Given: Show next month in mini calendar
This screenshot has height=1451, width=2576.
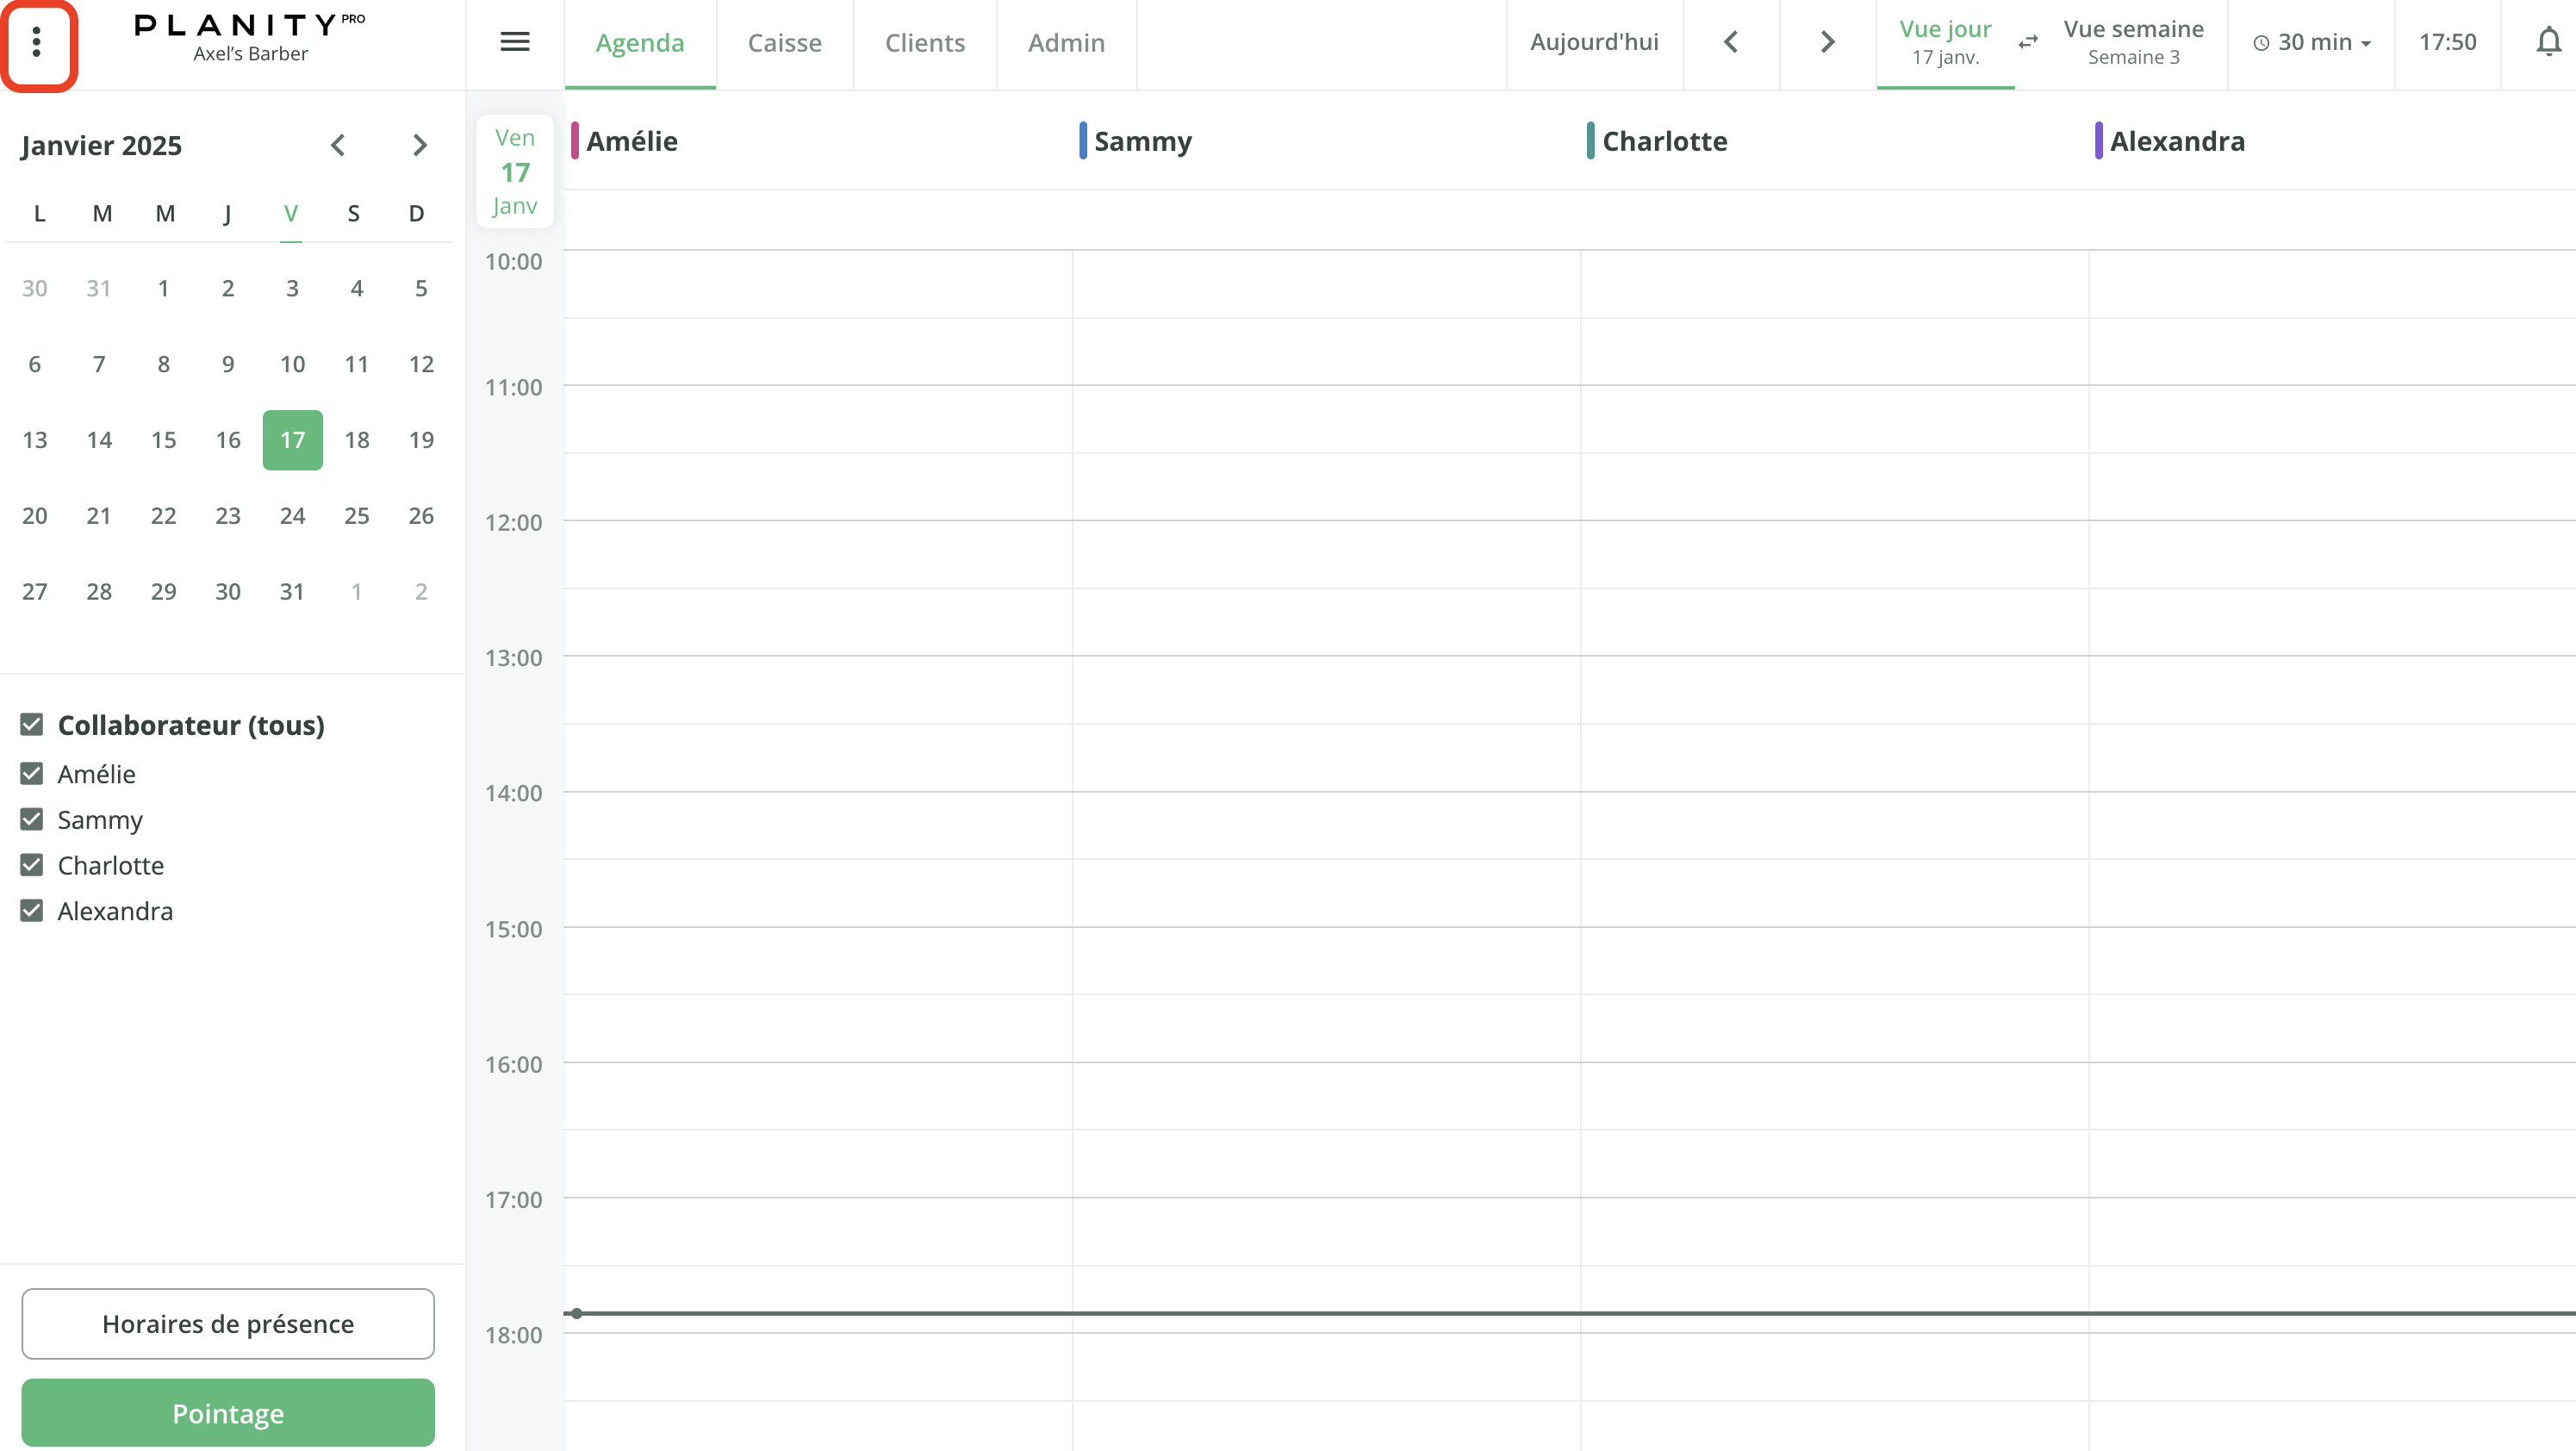Looking at the screenshot, I should click(420, 145).
